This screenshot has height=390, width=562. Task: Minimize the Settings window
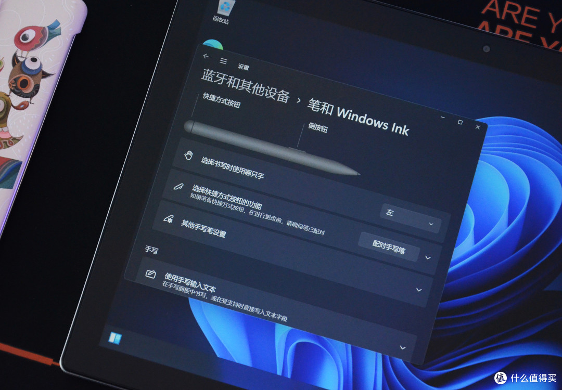tap(443, 117)
